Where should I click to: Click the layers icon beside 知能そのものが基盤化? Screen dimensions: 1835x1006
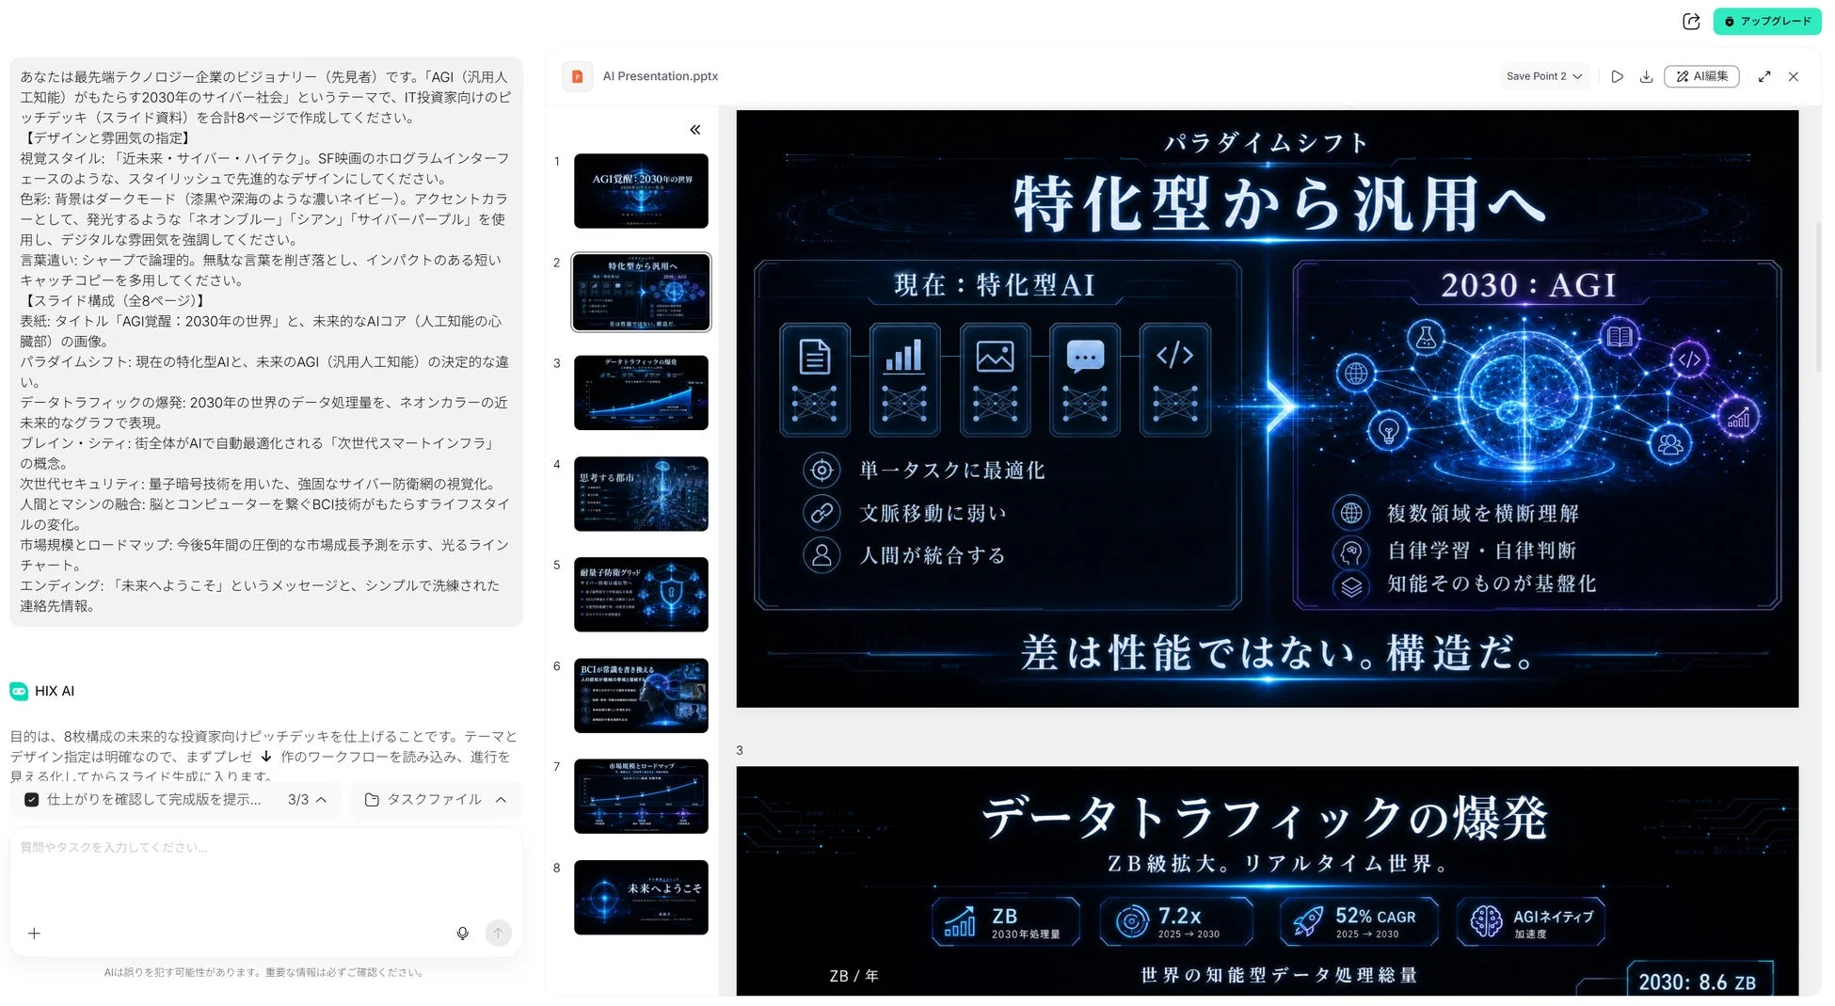pyautogui.click(x=1351, y=585)
